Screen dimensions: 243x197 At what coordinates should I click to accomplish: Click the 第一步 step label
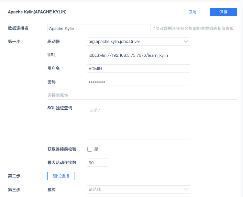(14, 42)
